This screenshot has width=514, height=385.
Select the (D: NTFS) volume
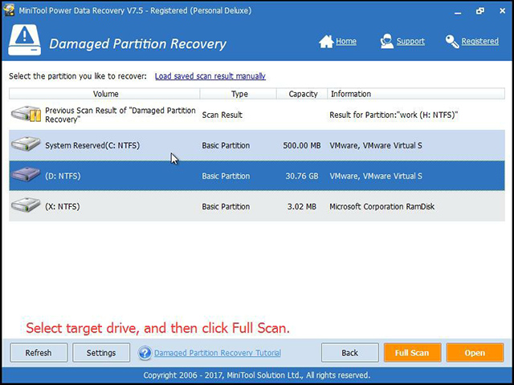tap(63, 176)
